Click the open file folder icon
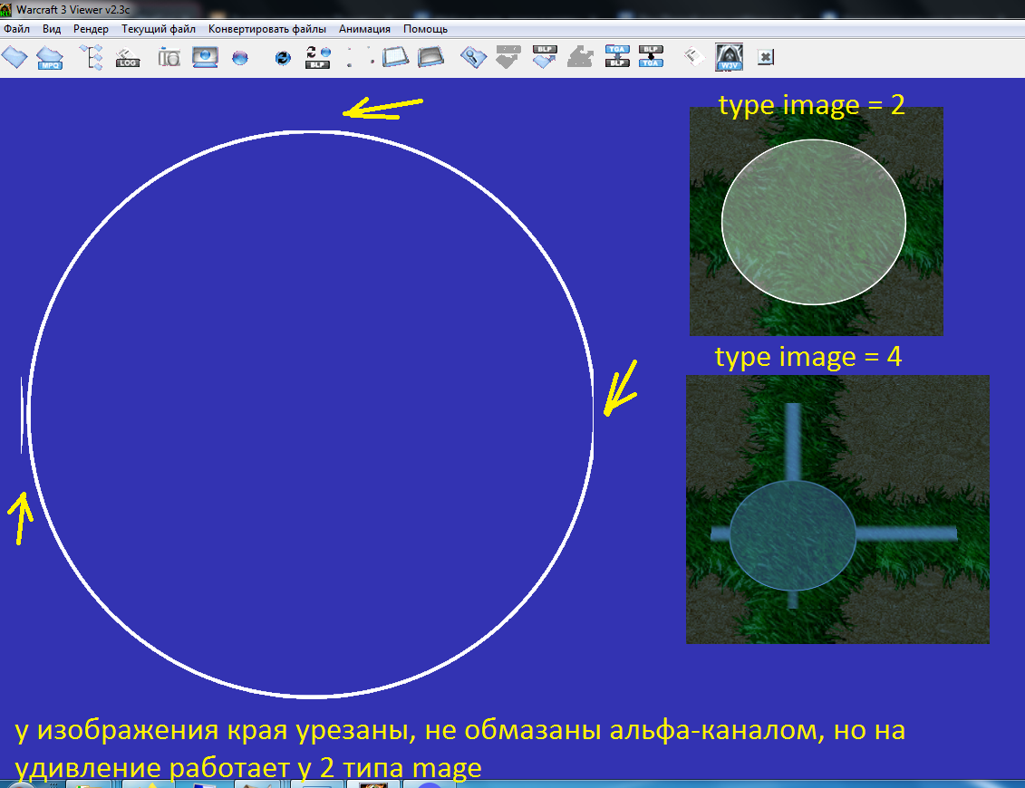The height and width of the screenshot is (788, 1025). (15, 57)
